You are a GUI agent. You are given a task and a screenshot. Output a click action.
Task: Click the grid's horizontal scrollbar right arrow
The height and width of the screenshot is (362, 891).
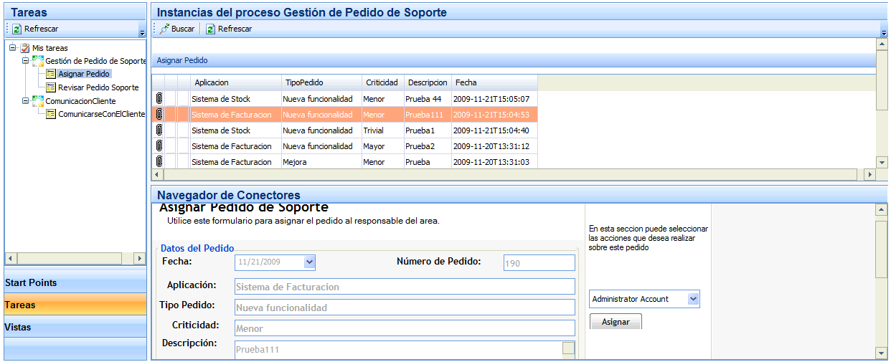tap(869, 174)
